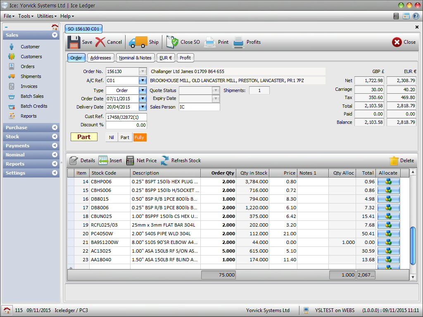Click the Net Price button
The height and width of the screenshot is (317, 423).
tap(142, 161)
